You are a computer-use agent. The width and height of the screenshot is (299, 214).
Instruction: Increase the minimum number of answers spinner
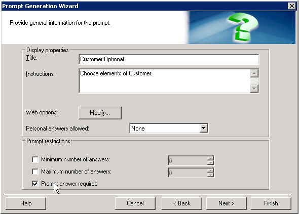pos(210,158)
